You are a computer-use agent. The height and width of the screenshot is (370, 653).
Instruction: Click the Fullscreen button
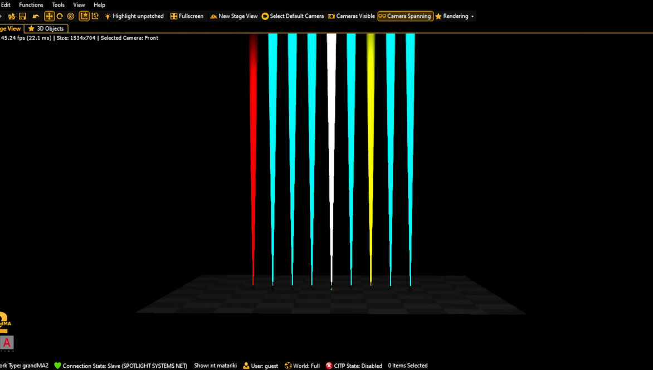(x=187, y=16)
